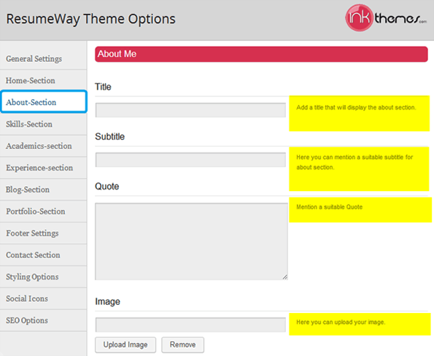The image size is (434, 356).
Task: Click the Subtitle input field
Action: pos(190,160)
